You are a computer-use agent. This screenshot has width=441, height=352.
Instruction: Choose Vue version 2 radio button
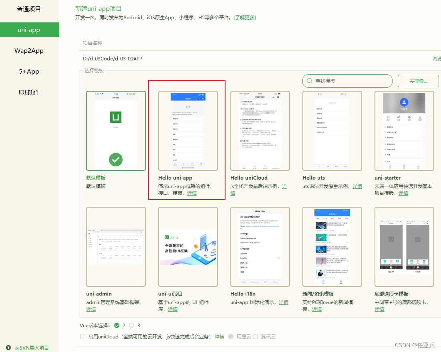coord(117,326)
